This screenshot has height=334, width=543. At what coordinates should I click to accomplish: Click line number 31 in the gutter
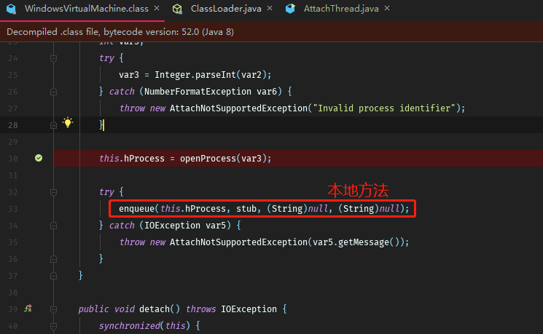[13, 175]
